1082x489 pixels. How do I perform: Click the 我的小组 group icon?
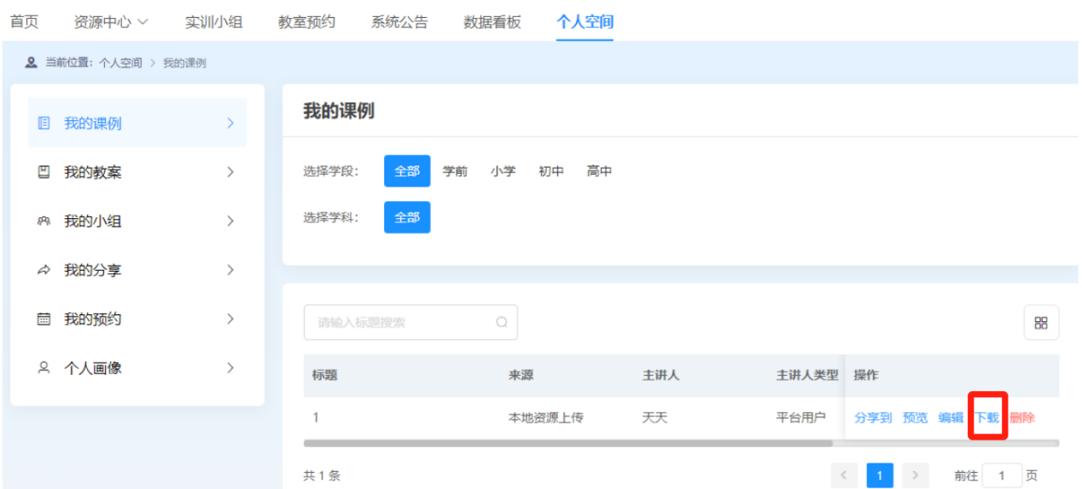coord(44,221)
